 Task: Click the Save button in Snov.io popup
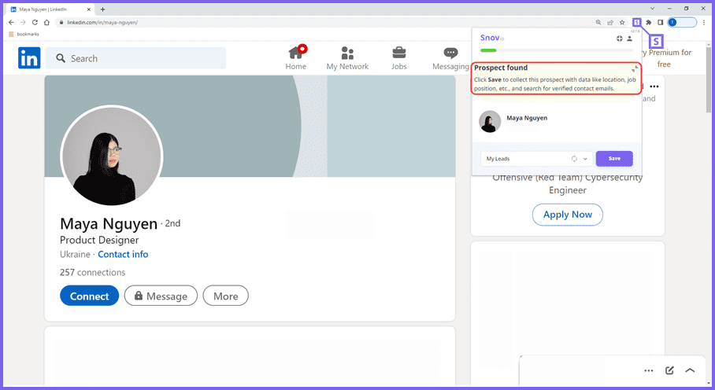click(614, 159)
